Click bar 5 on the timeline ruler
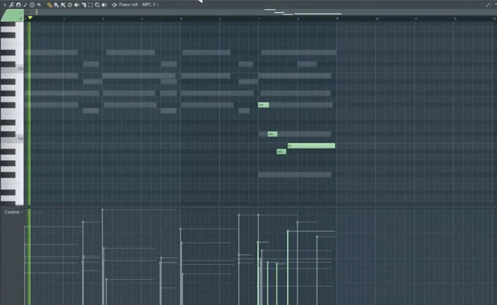The width and height of the screenshot is (497, 305). point(181,19)
